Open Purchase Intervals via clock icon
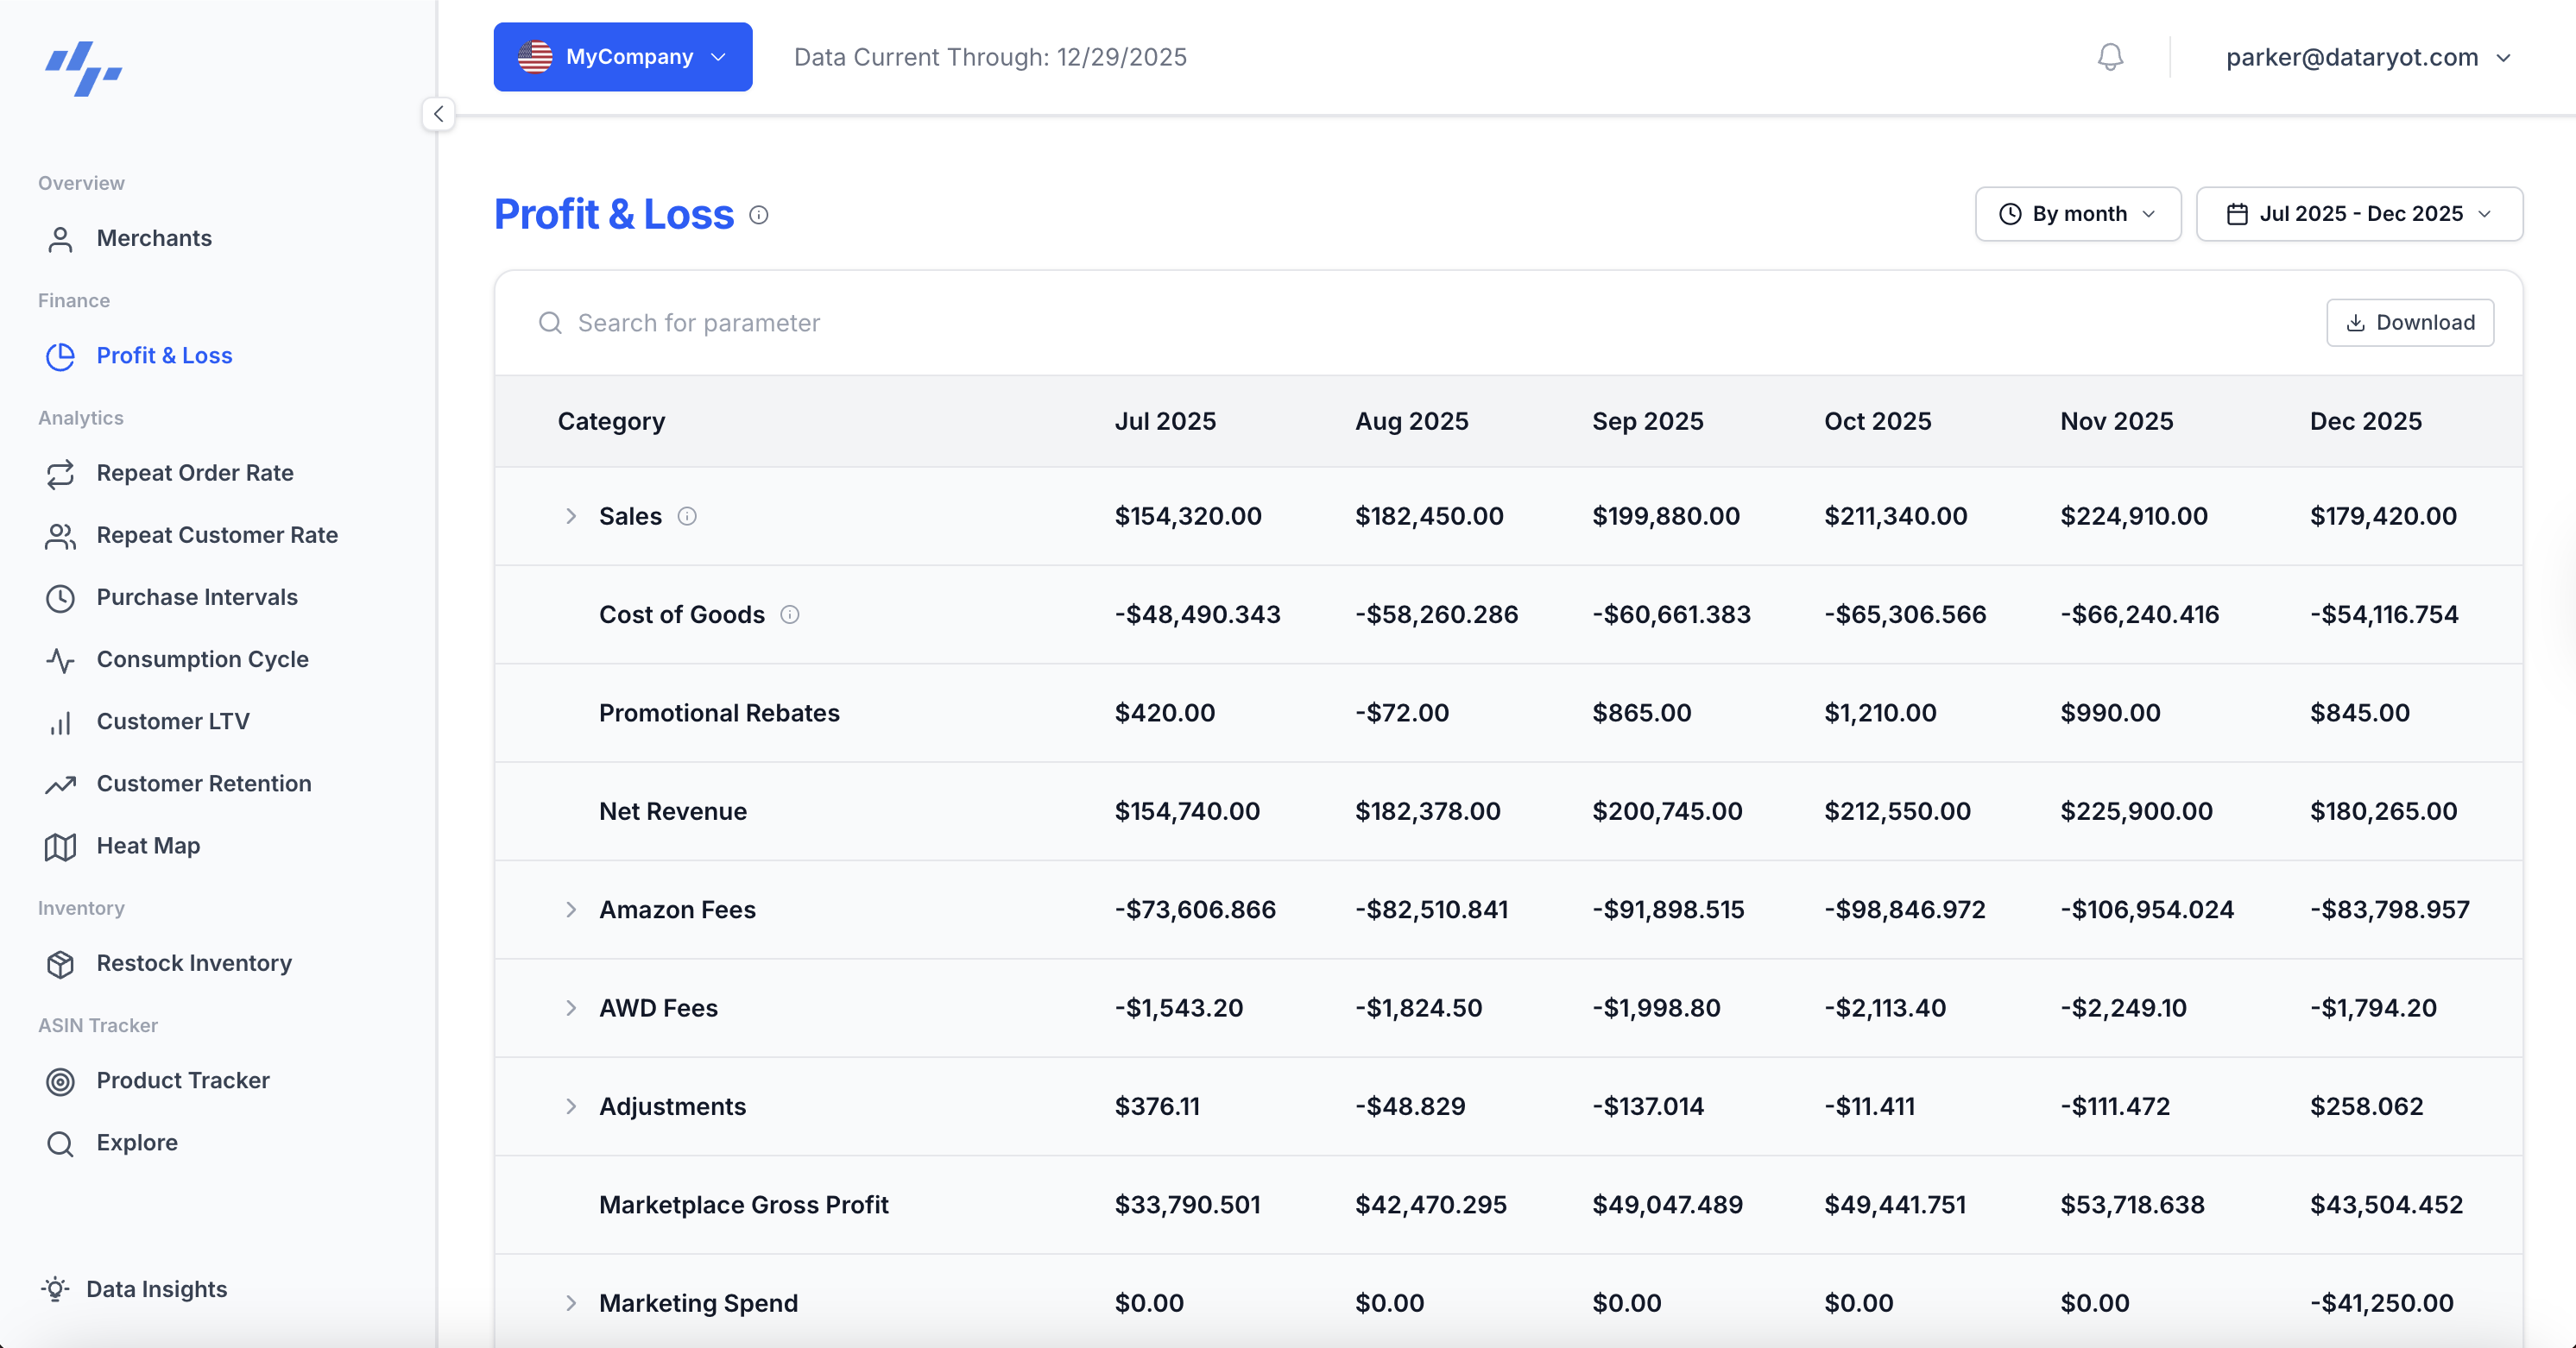Screen dimensions: 2576x1348 (60, 598)
